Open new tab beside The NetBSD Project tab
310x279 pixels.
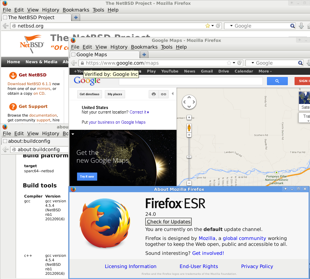pos(76,17)
